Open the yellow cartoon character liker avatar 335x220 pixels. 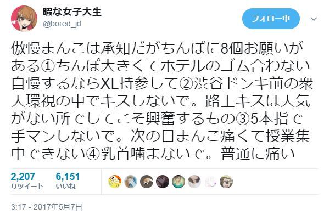[115, 182]
